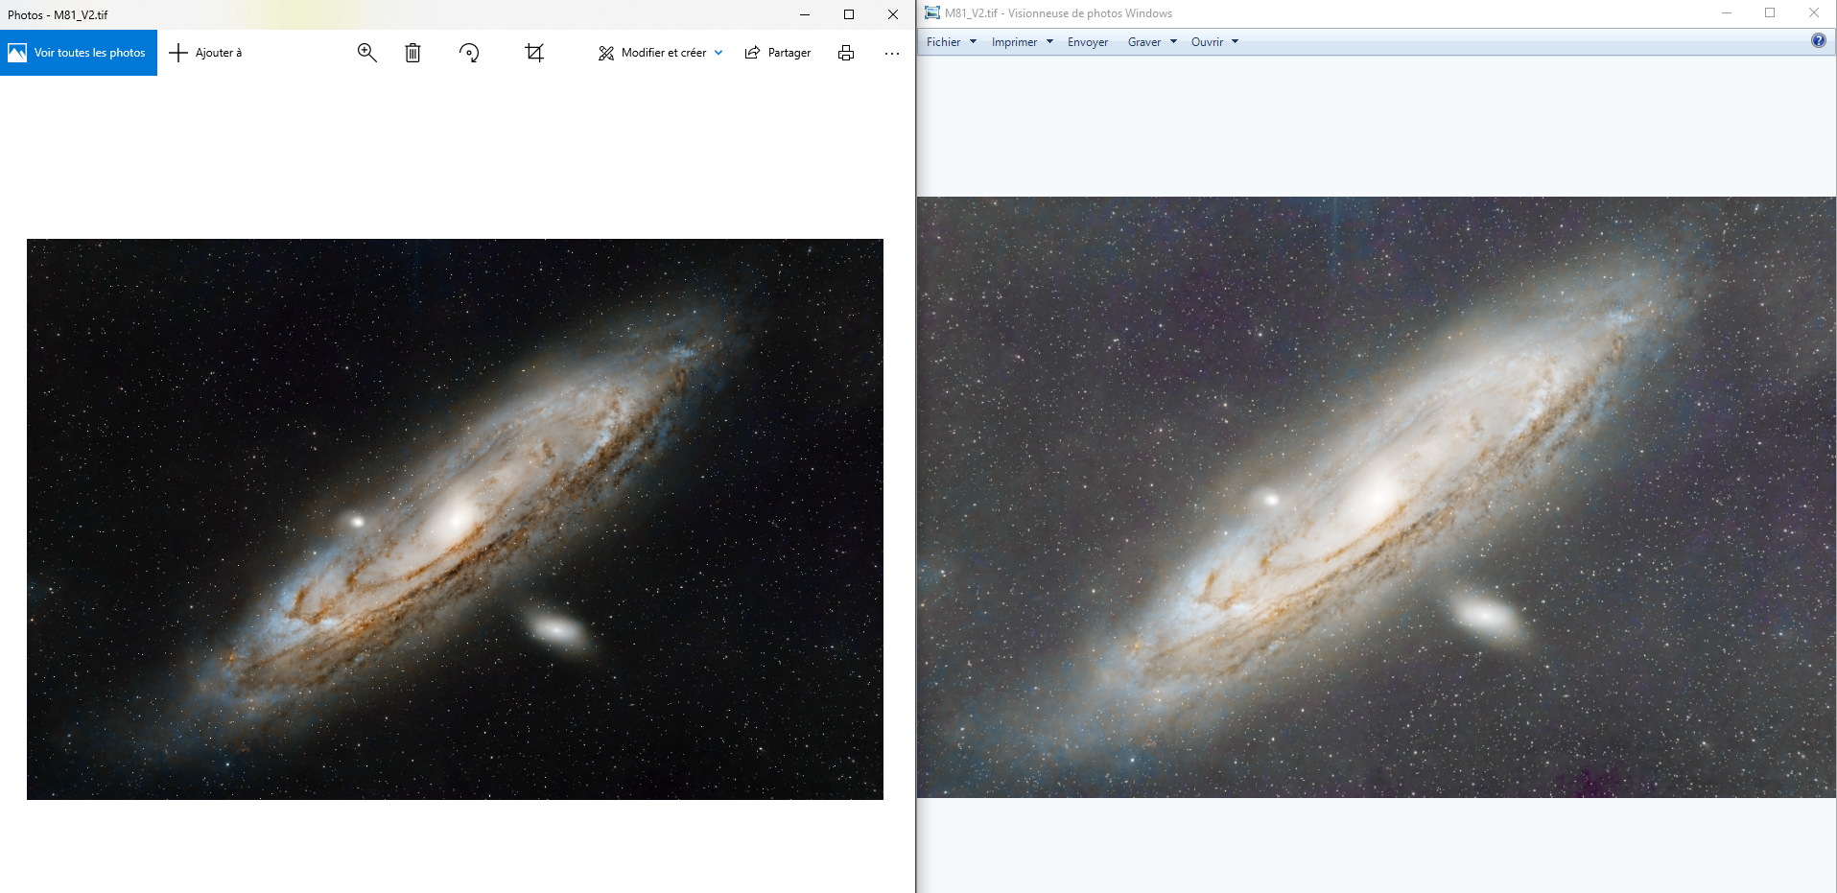Maximize the Visionneuse de photos Windows window

(1770, 13)
